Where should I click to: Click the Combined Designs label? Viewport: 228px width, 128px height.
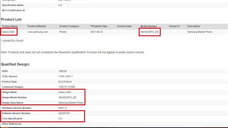(x=12, y=87)
